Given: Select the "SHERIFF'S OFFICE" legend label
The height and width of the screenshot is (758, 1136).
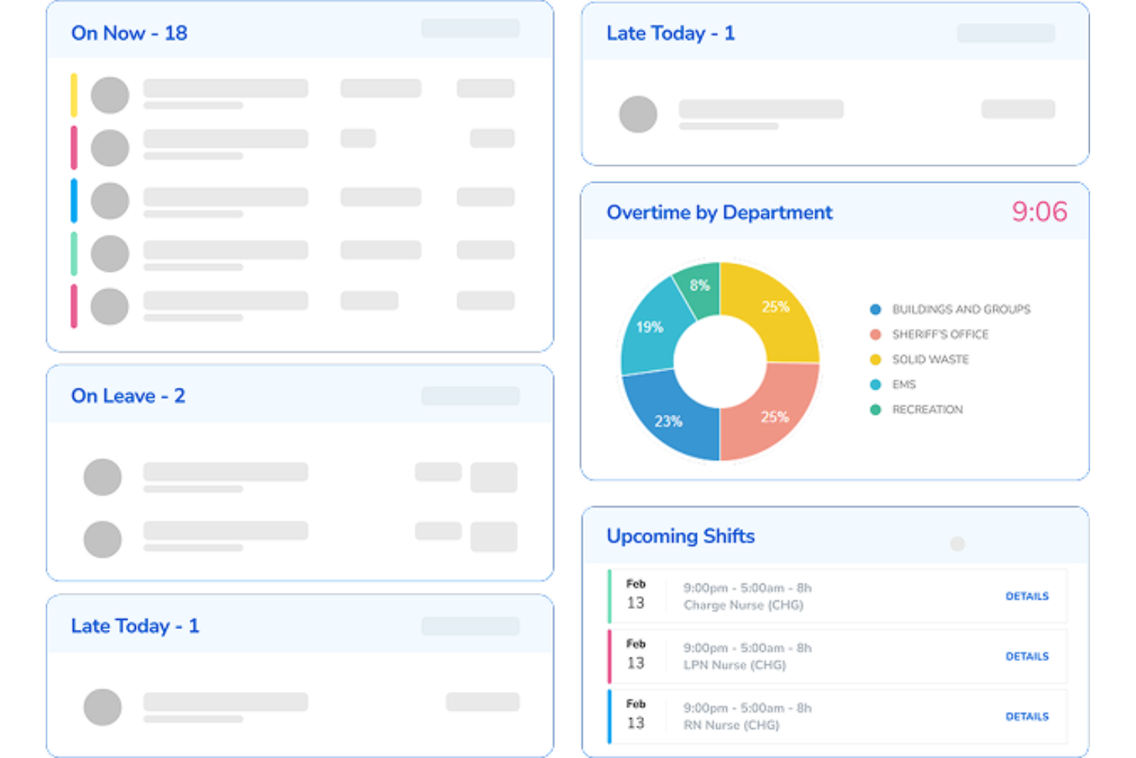Looking at the screenshot, I should 940,335.
